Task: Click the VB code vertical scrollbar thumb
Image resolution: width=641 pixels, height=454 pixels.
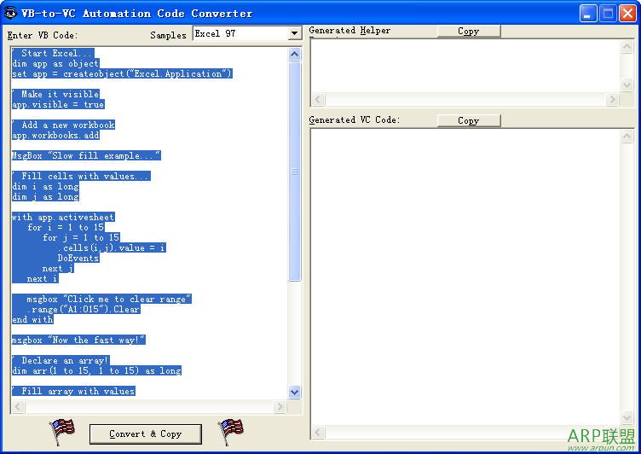Action: point(294,172)
